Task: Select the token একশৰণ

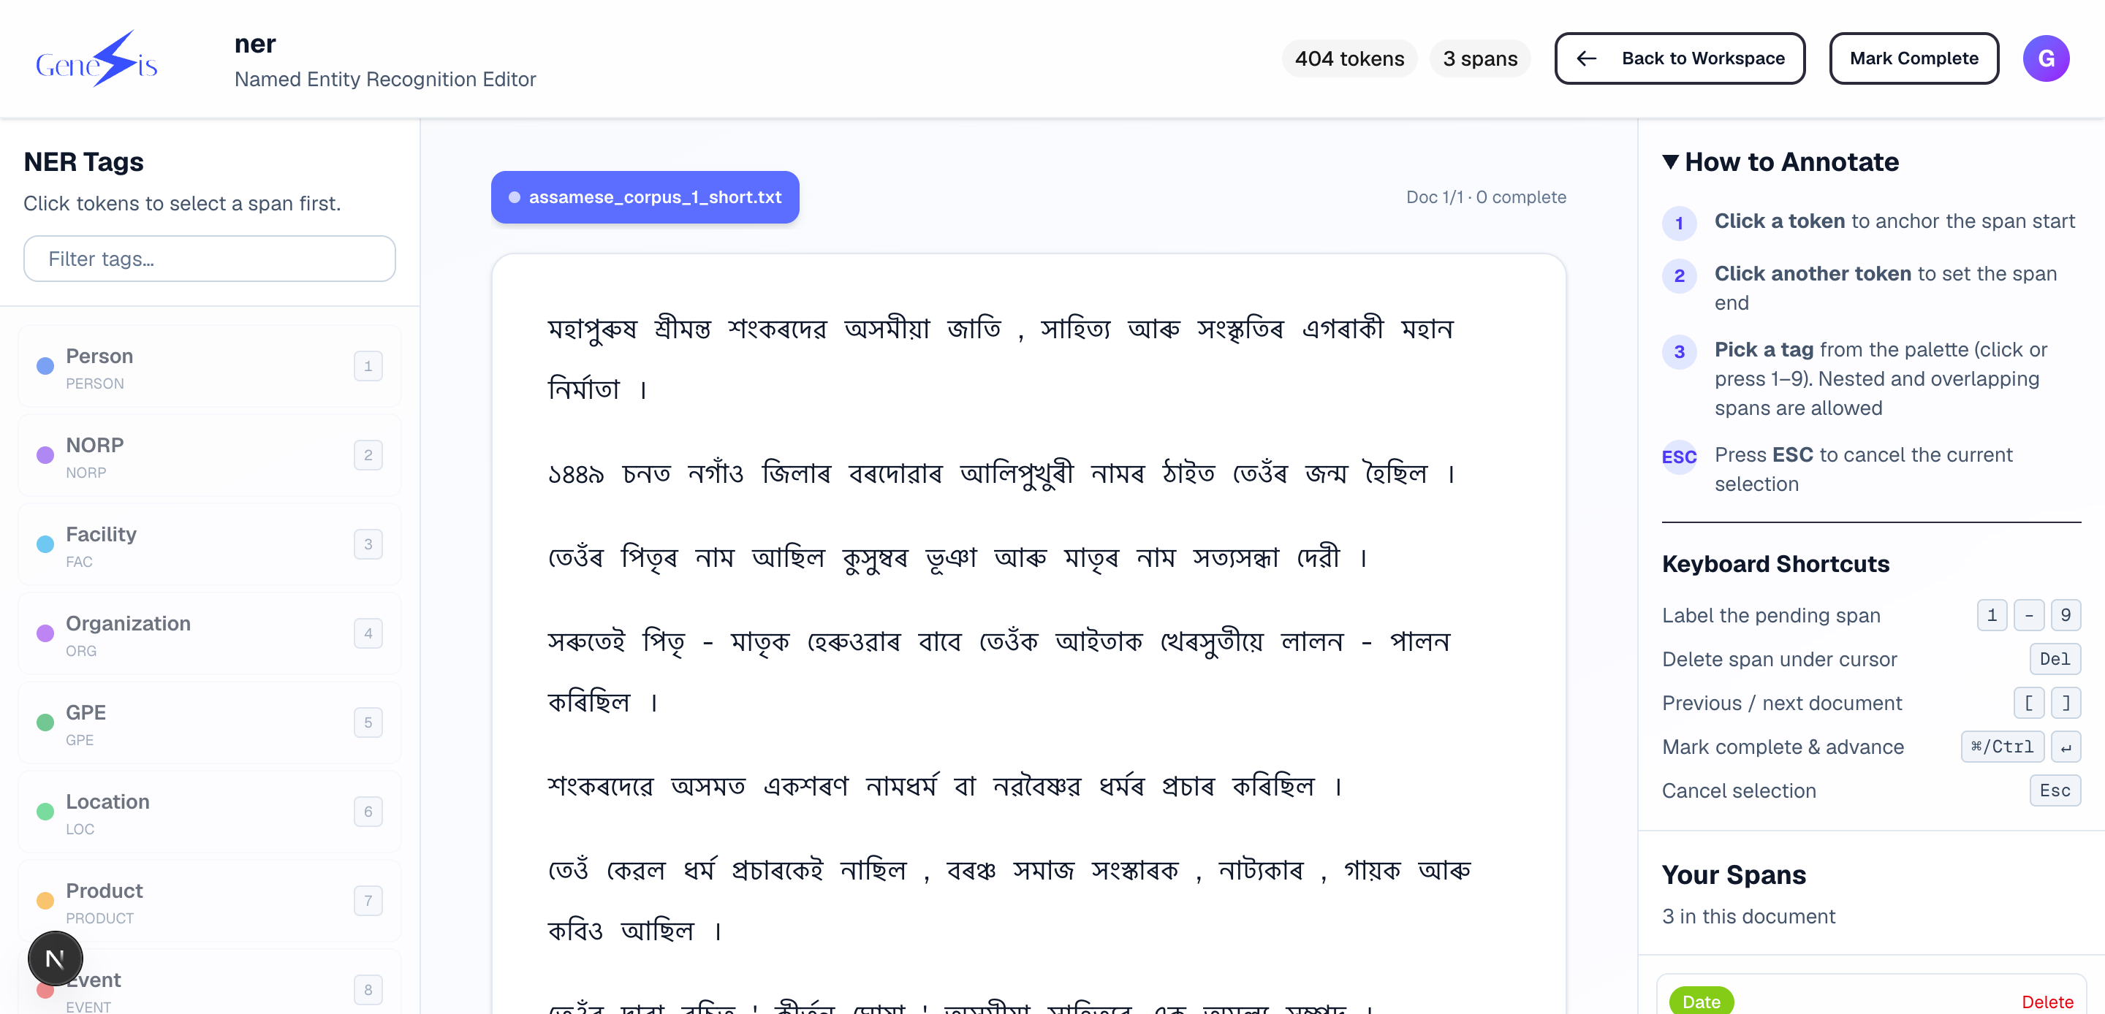Action: (805, 786)
